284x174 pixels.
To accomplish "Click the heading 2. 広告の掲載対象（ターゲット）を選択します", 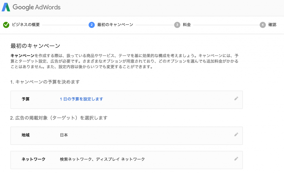I will pyautogui.click(x=59, y=118).
